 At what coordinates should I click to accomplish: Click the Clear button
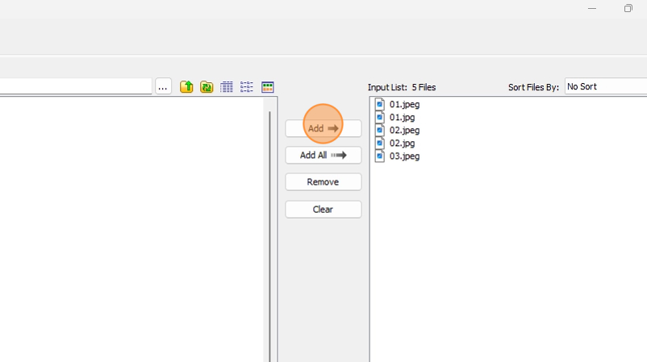(323, 210)
